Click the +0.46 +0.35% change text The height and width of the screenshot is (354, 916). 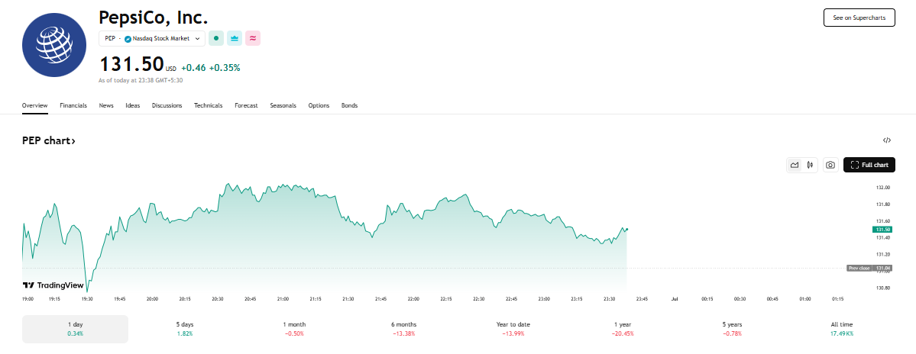point(211,68)
